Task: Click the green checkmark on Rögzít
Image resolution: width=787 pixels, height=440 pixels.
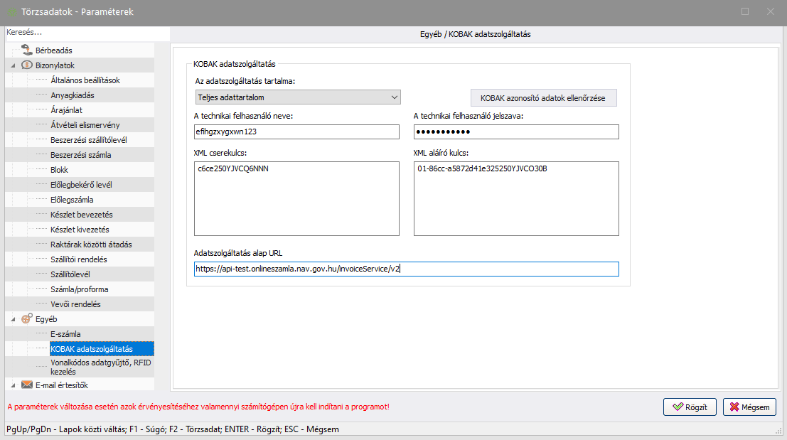Action: (x=678, y=407)
